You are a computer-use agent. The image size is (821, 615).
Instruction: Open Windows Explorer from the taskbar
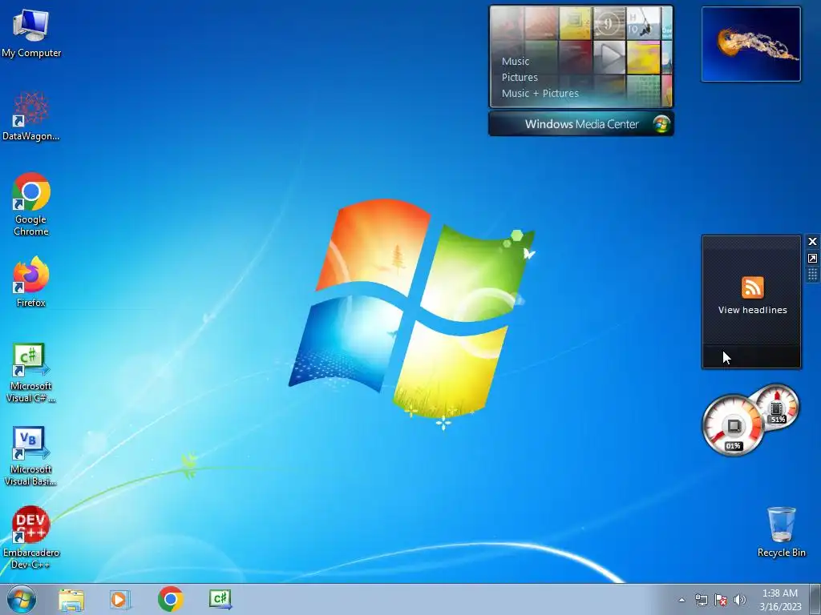pyautogui.click(x=71, y=599)
